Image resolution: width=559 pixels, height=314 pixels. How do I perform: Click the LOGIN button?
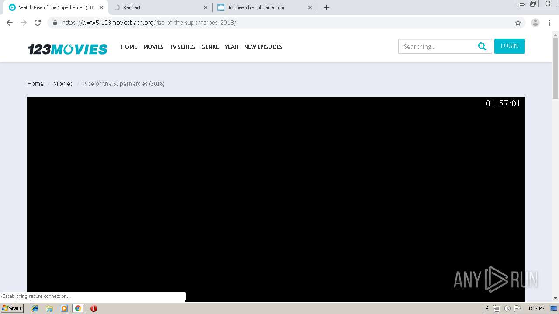(510, 46)
